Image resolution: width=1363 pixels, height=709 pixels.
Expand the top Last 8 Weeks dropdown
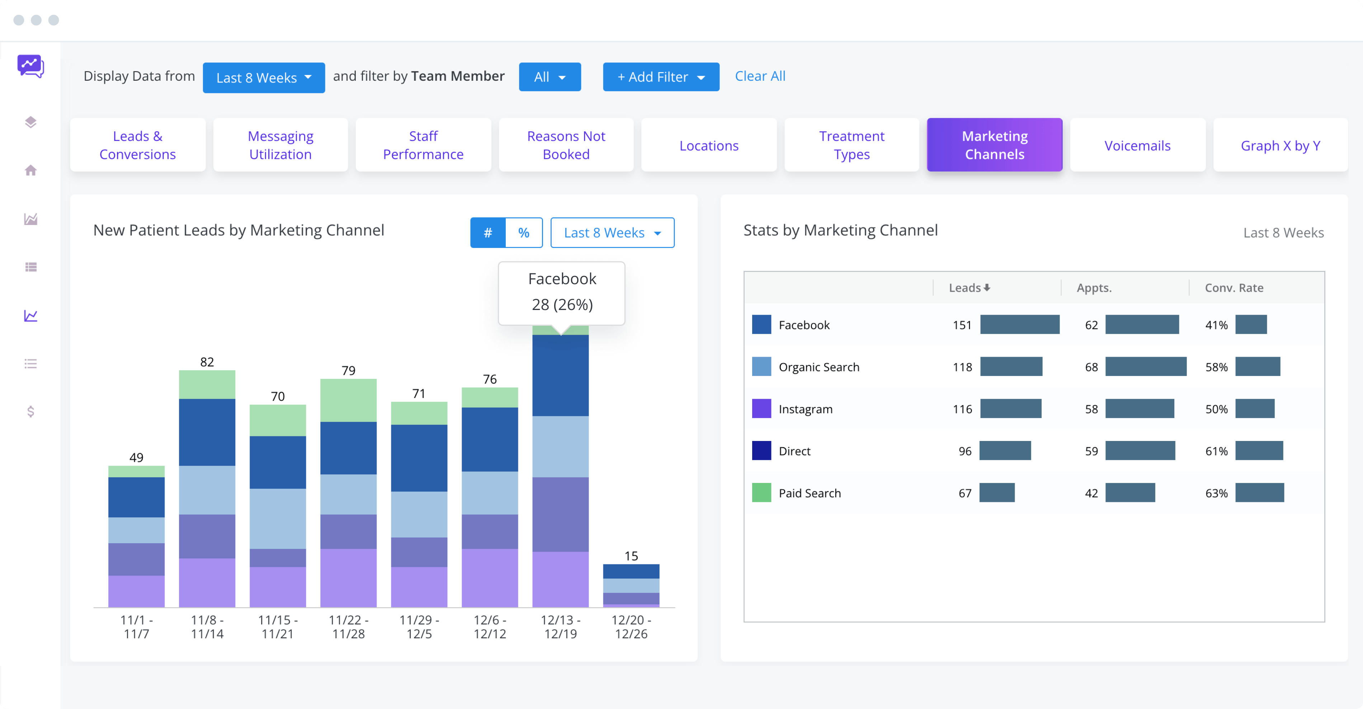(x=264, y=78)
